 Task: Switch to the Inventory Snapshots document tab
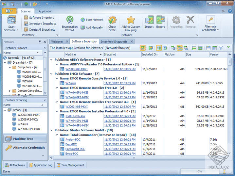click(x=114, y=41)
